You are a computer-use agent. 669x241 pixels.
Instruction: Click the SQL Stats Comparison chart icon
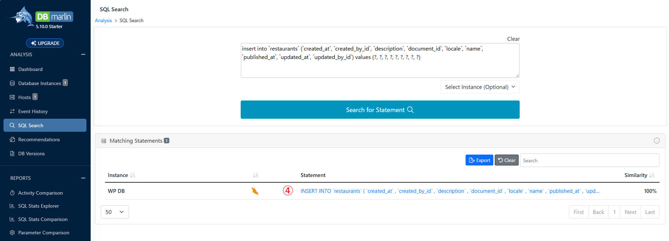(12, 219)
